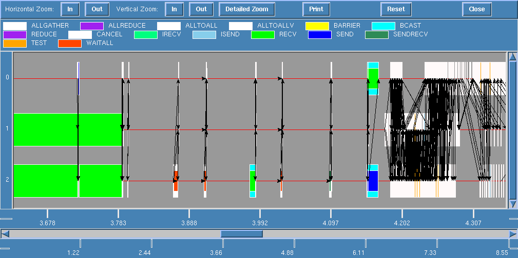
Task: Choose the yellow BARRIER swatch
Action: click(x=317, y=26)
